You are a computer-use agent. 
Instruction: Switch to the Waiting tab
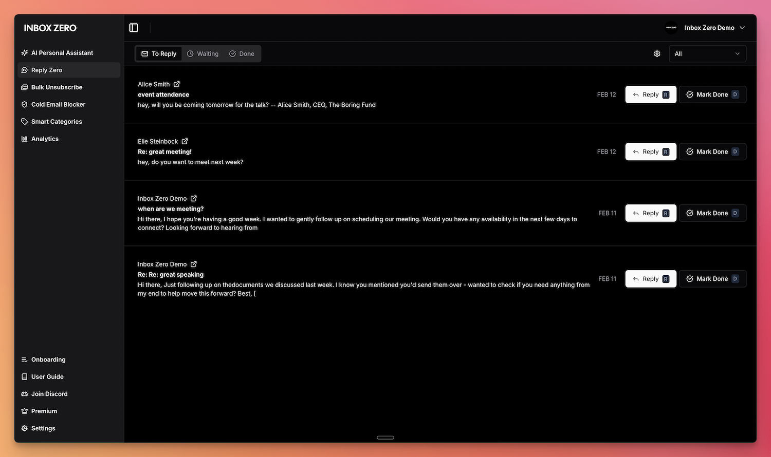(x=203, y=54)
